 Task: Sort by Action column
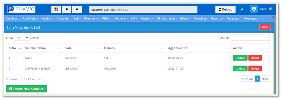coord(250,48)
